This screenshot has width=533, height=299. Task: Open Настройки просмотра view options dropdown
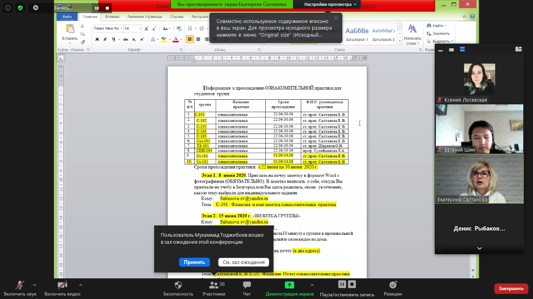[330, 4]
